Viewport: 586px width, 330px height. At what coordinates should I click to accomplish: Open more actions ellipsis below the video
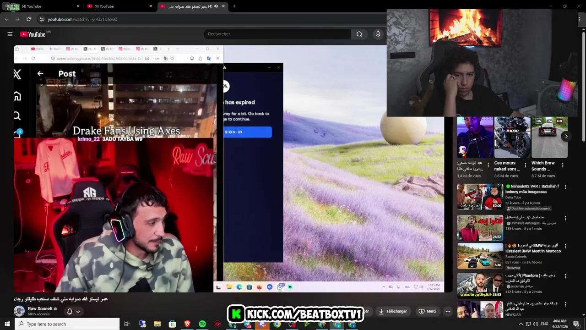pyautogui.click(x=448, y=311)
